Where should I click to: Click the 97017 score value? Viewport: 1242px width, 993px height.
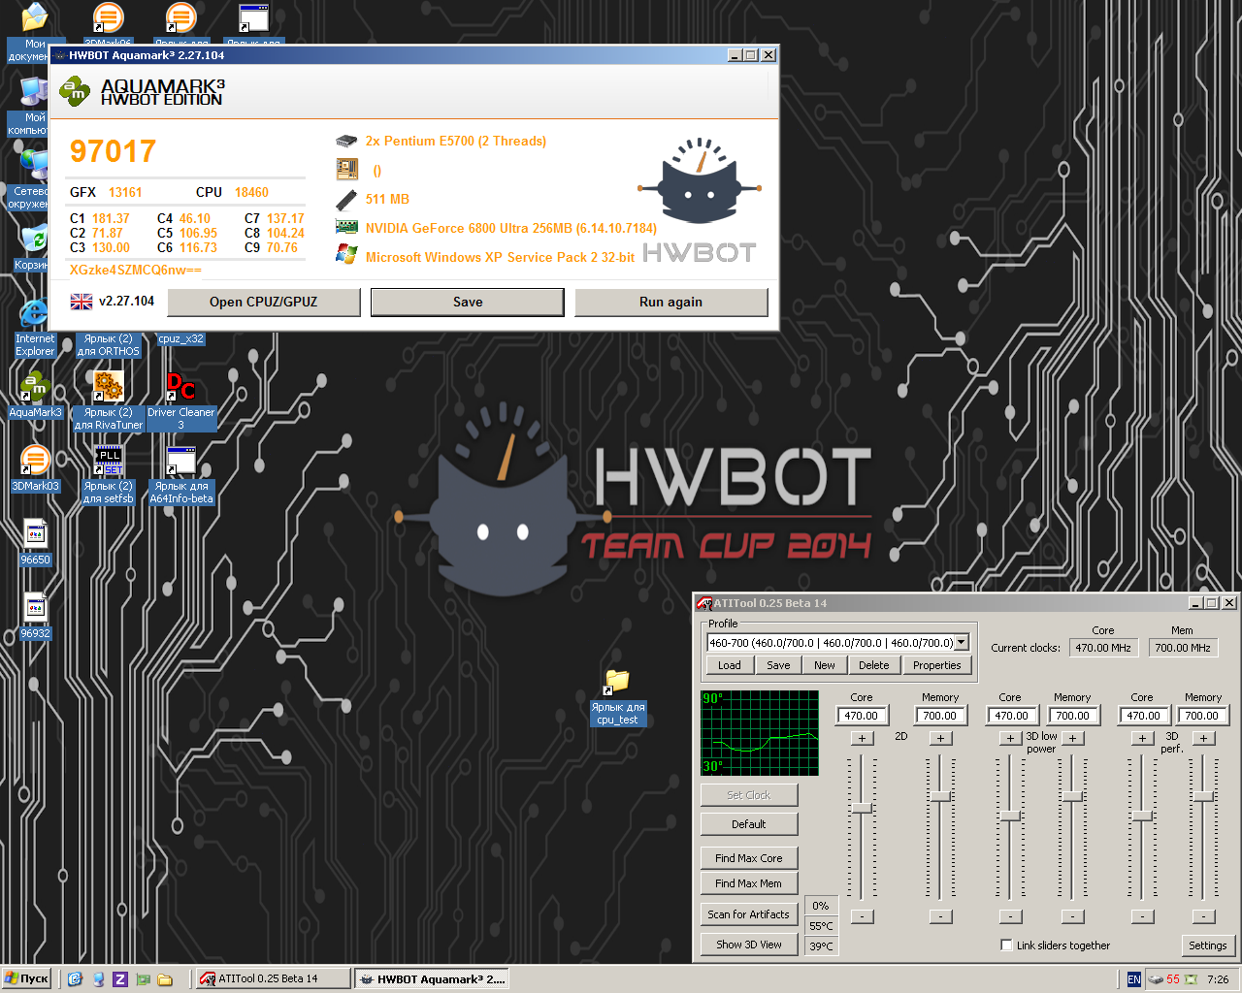tap(113, 151)
